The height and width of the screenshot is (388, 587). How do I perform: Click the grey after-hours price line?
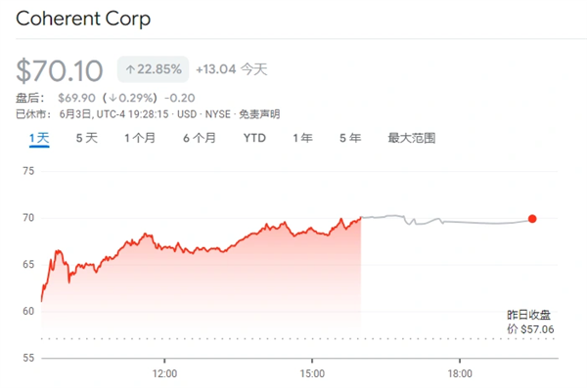point(445,220)
